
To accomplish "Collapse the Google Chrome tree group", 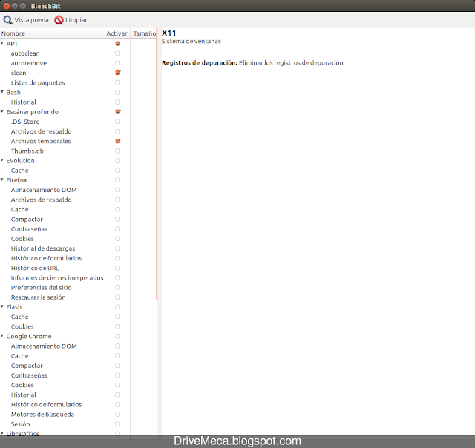I will pyautogui.click(x=2, y=336).
